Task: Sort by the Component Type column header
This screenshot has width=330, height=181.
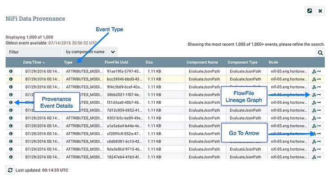Action: tap(242, 63)
